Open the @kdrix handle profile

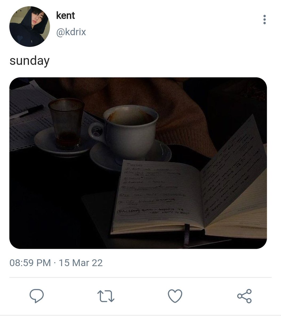tap(71, 32)
